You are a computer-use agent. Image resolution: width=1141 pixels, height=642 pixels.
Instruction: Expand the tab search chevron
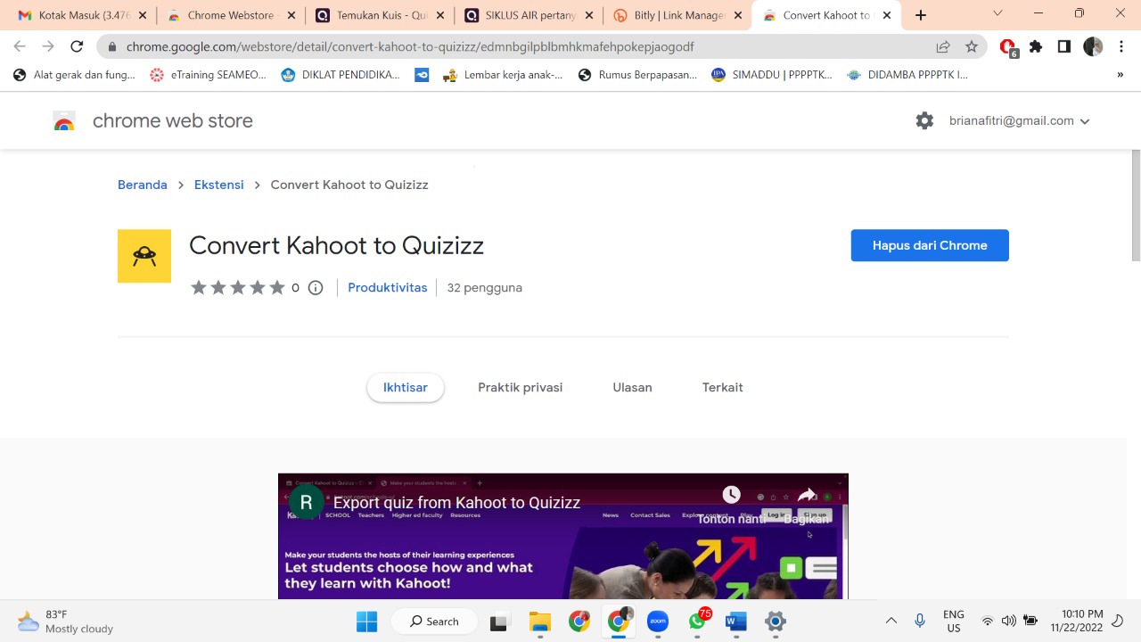[997, 13]
